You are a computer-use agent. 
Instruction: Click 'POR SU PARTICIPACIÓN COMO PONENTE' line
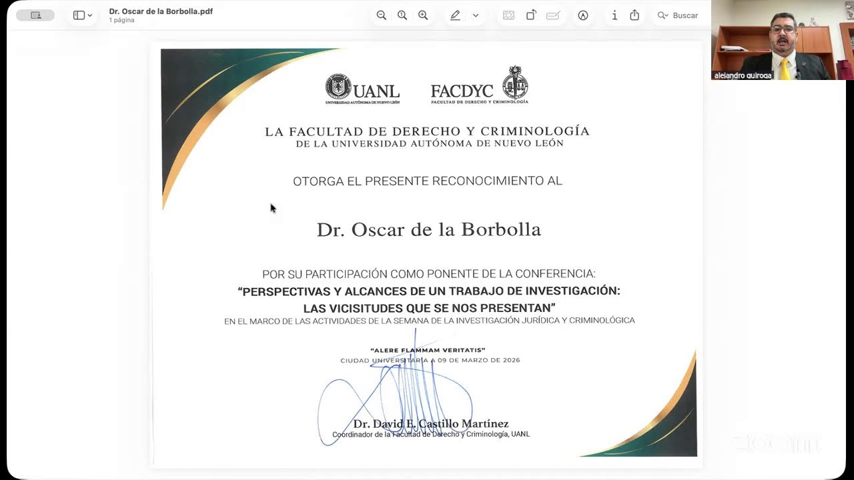tap(429, 274)
